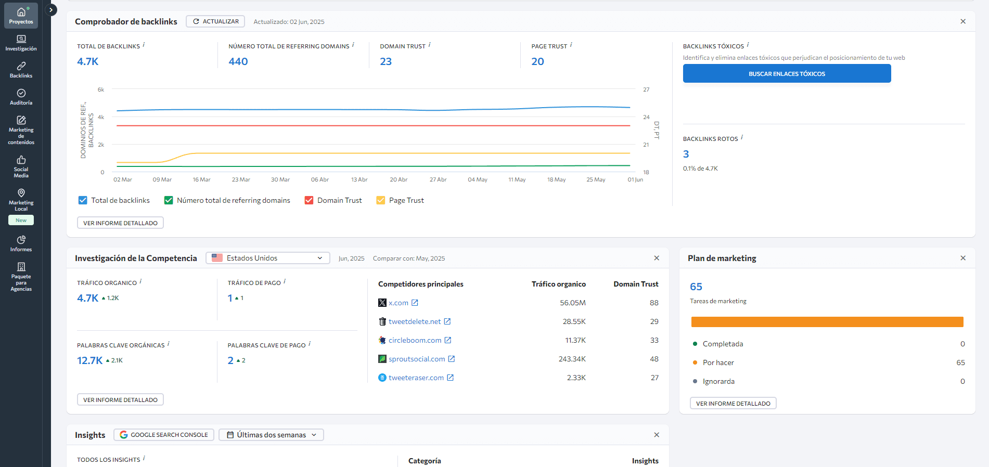989x467 pixels.
Task: Open competitor tweeteraser.com link
Action: (x=416, y=378)
